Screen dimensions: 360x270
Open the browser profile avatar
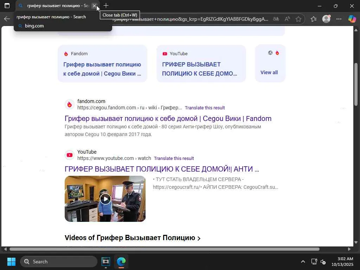point(326,19)
